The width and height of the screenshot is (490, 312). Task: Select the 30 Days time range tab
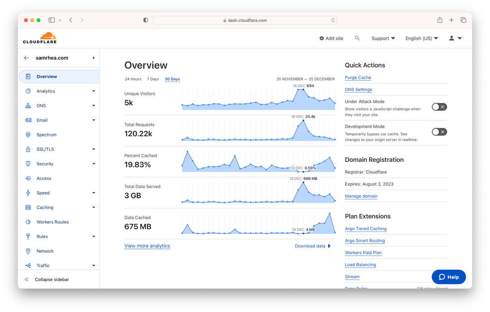click(x=172, y=79)
